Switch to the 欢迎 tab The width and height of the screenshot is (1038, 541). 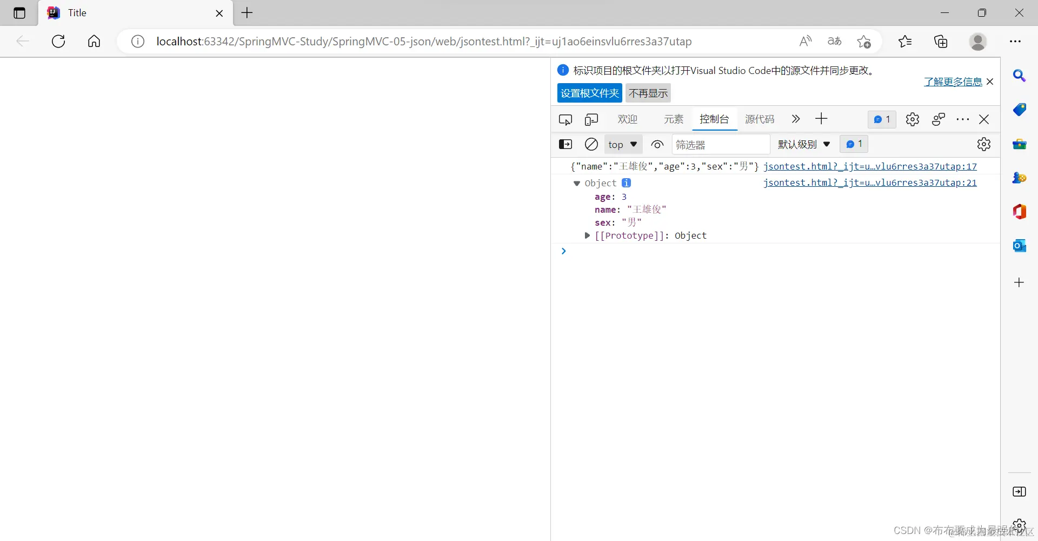628,119
